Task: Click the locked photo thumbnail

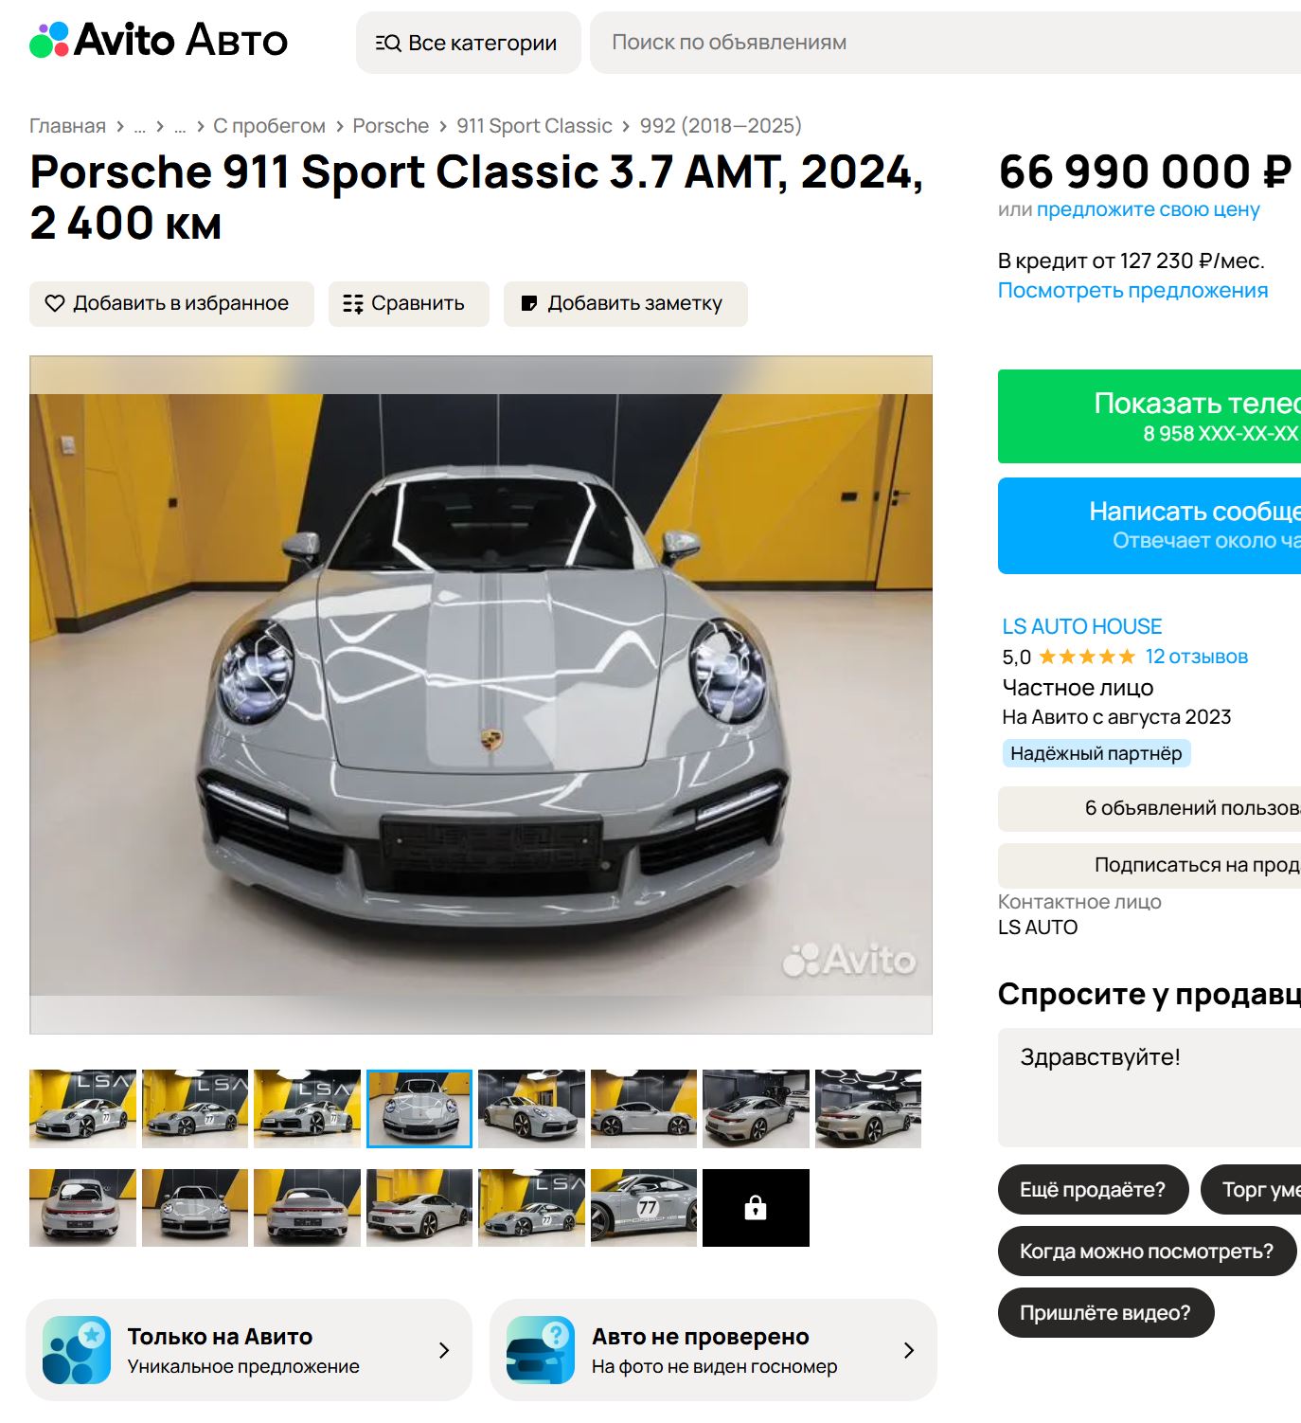Action: (x=756, y=1207)
